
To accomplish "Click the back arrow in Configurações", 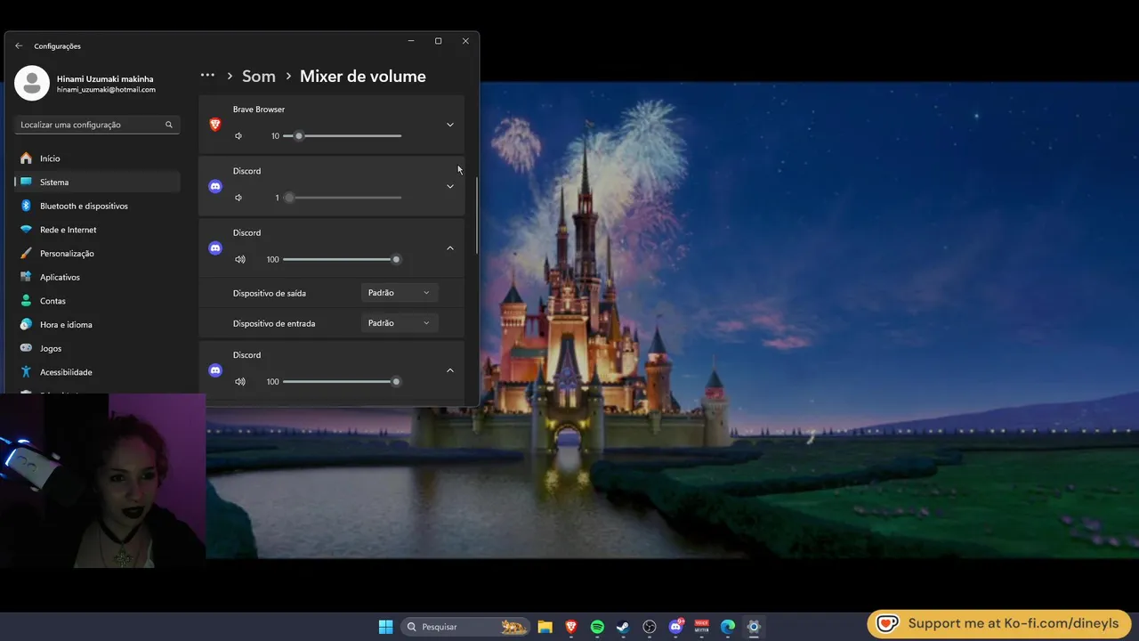I will (19, 45).
